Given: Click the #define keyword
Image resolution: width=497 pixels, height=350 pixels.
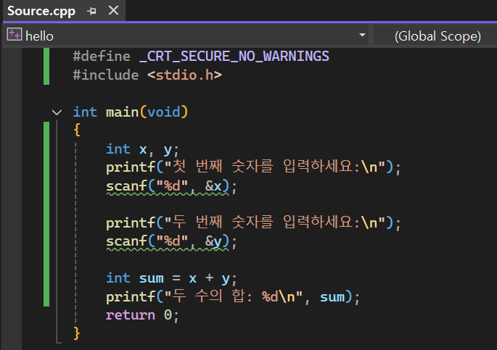Looking at the screenshot, I should 102,57.
